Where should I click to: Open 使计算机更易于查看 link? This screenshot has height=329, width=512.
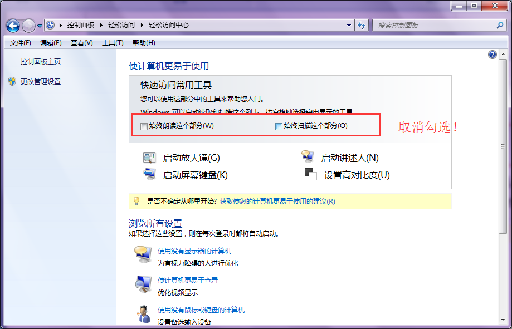[x=187, y=281]
